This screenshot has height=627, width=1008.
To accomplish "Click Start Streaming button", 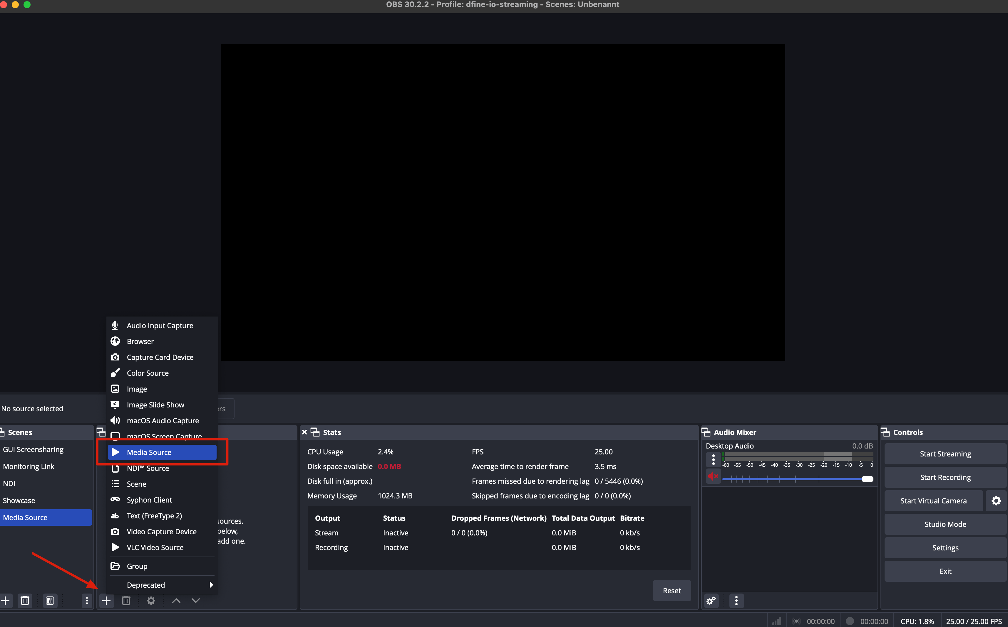I will pyautogui.click(x=945, y=454).
